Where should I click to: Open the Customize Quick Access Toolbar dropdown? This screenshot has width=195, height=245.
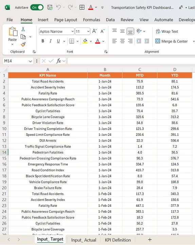(x=102, y=7)
